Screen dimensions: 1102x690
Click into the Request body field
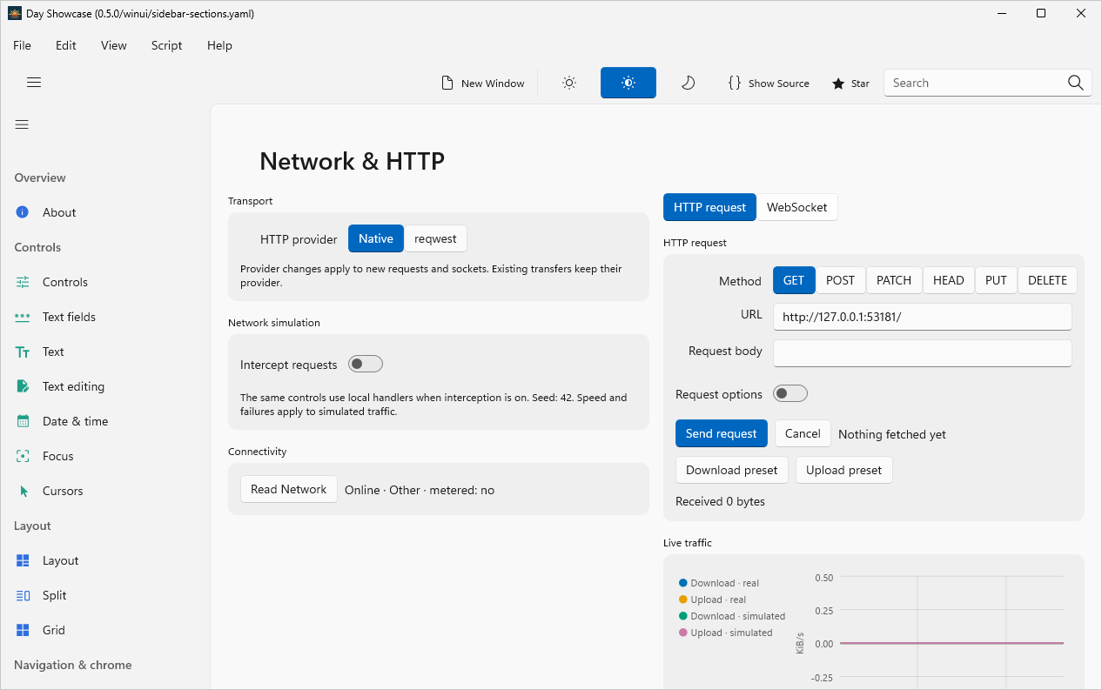922,353
